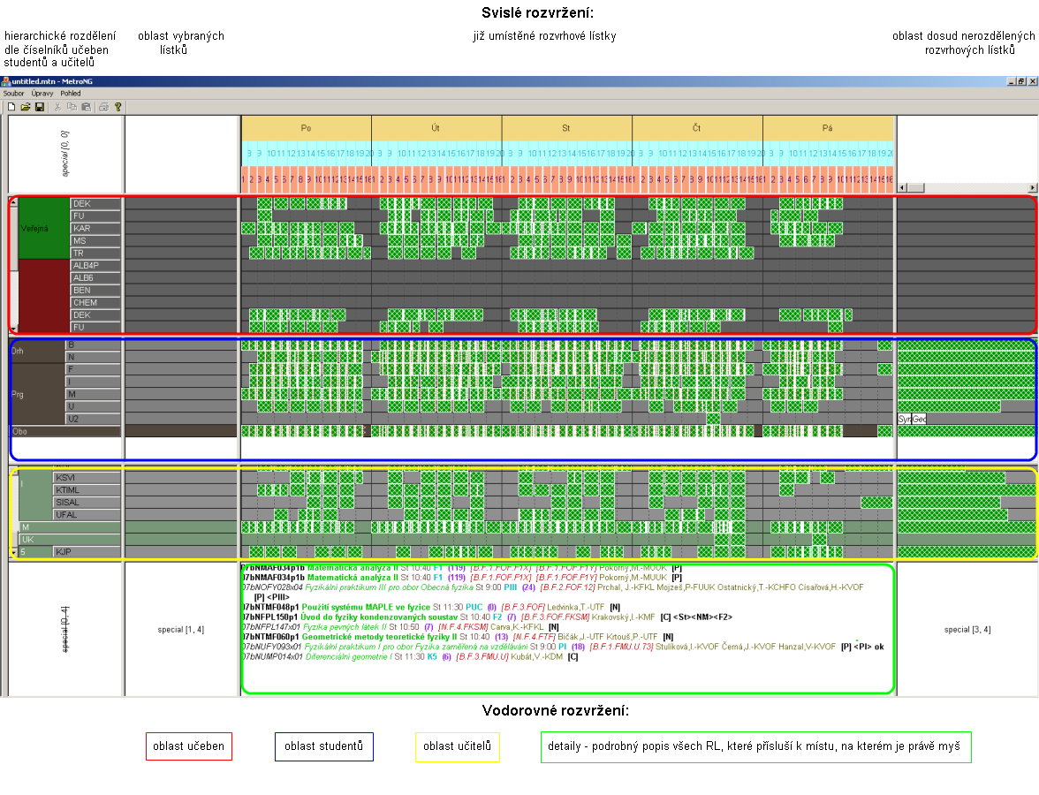Select the Obo student group row
Image resolution: width=1039 pixels, height=795 pixels.
tap(64, 432)
